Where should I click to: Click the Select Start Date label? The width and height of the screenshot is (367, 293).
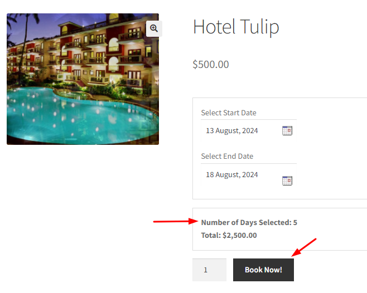pos(229,113)
